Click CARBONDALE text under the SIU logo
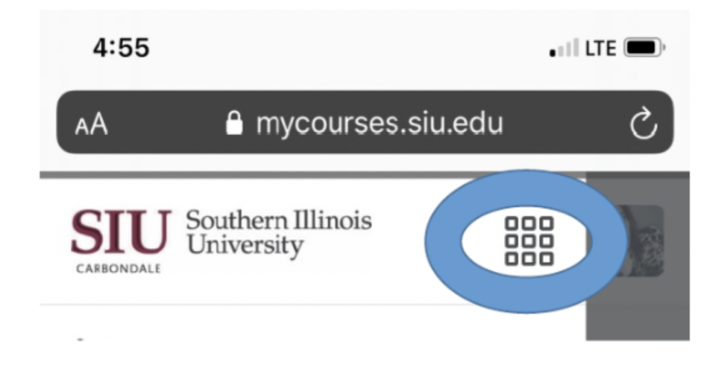Screen dimensions: 704x365 pyautogui.click(x=118, y=269)
